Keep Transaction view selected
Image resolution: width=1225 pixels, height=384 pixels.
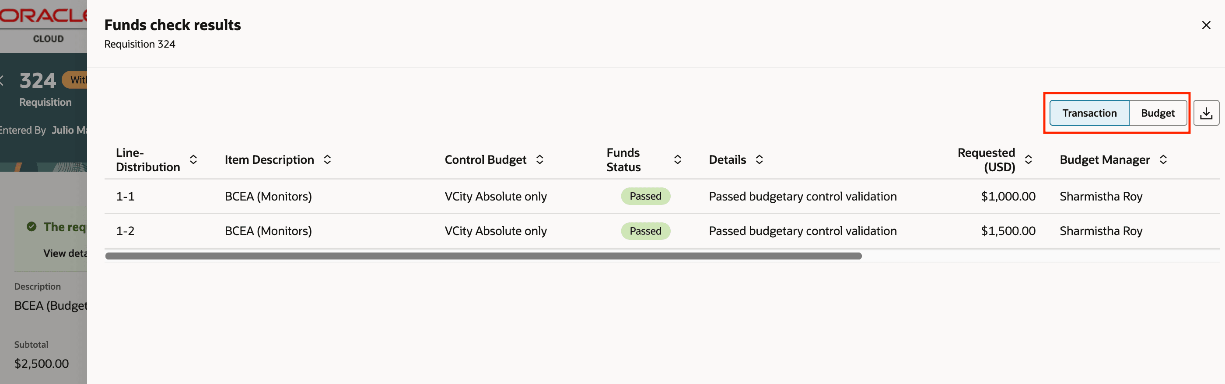click(1089, 113)
